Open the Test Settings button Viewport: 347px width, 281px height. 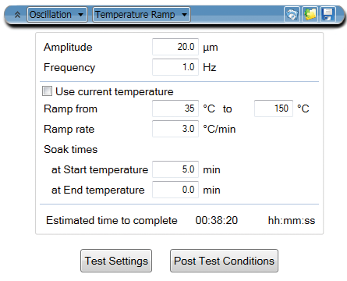(116, 261)
